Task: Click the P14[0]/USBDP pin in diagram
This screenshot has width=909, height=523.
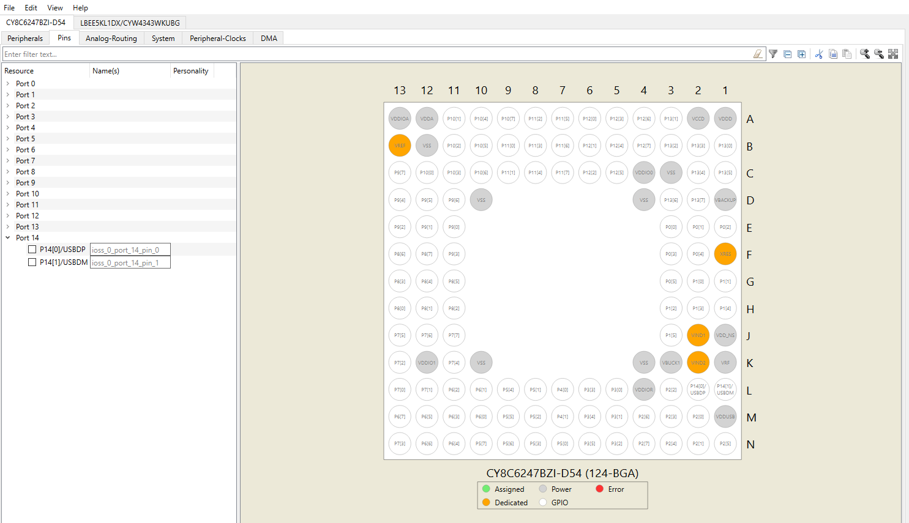Action: click(698, 389)
